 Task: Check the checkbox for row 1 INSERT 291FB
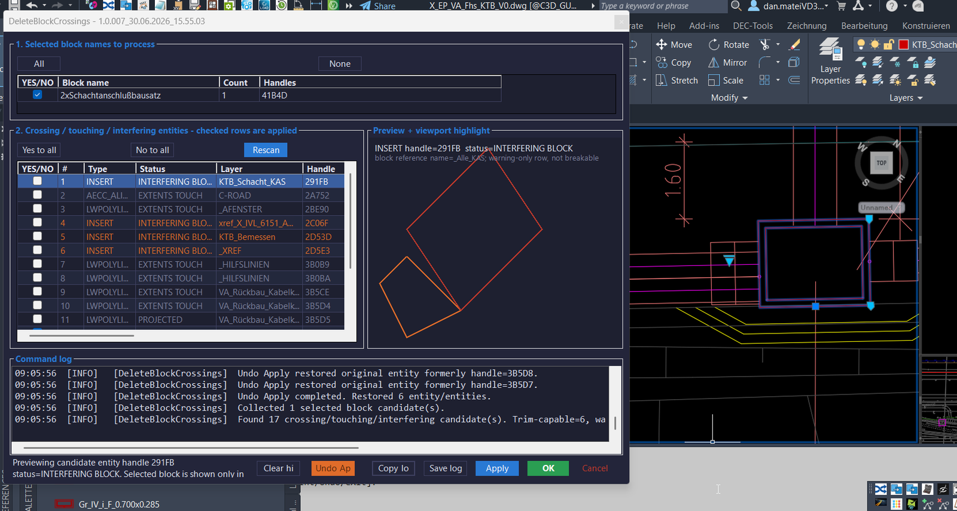37,181
